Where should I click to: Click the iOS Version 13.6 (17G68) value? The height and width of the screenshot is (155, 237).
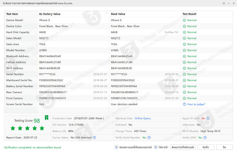(x=76, y=125)
